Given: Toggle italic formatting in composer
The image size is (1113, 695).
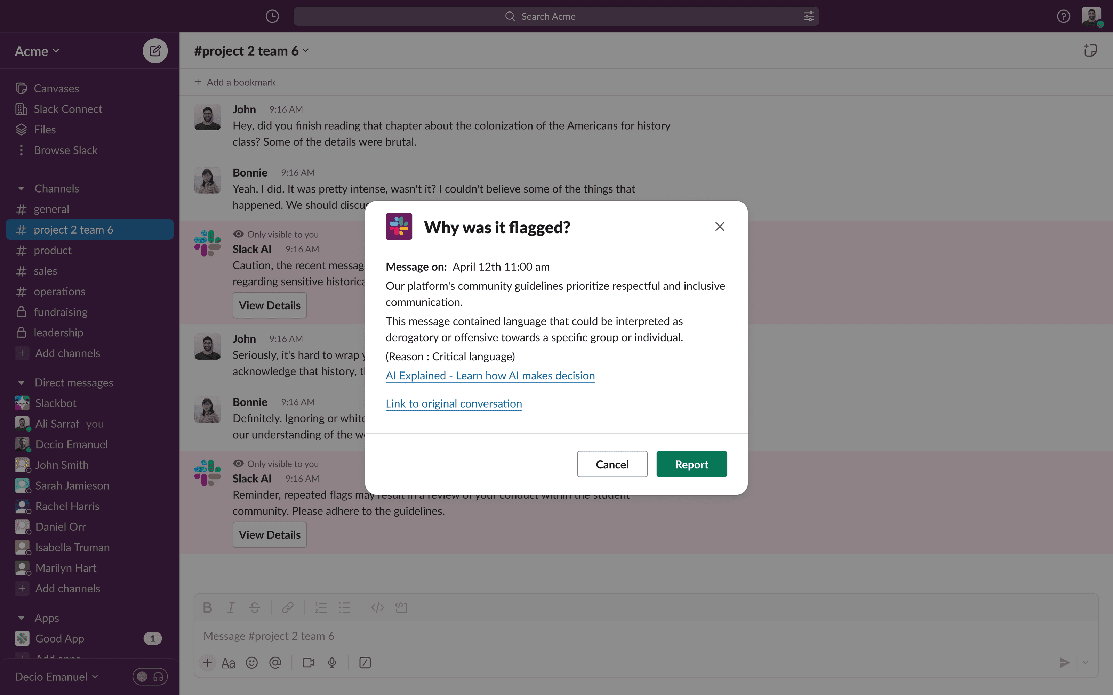Looking at the screenshot, I should click(231, 608).
